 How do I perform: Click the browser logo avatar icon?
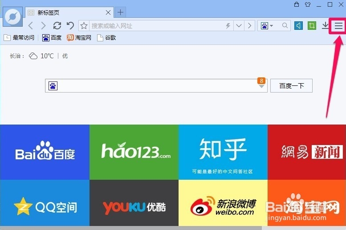tap(13, 17)
